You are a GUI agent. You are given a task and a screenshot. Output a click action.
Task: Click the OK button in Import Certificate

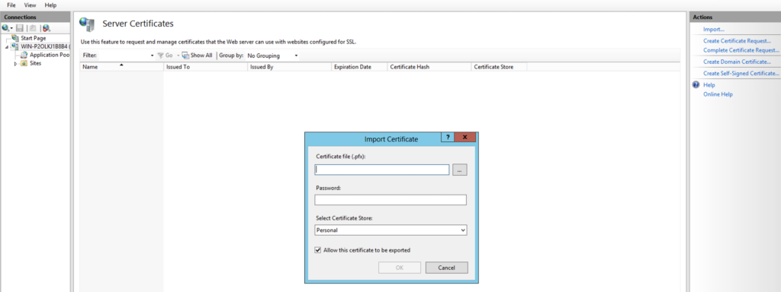click(400, 268)
